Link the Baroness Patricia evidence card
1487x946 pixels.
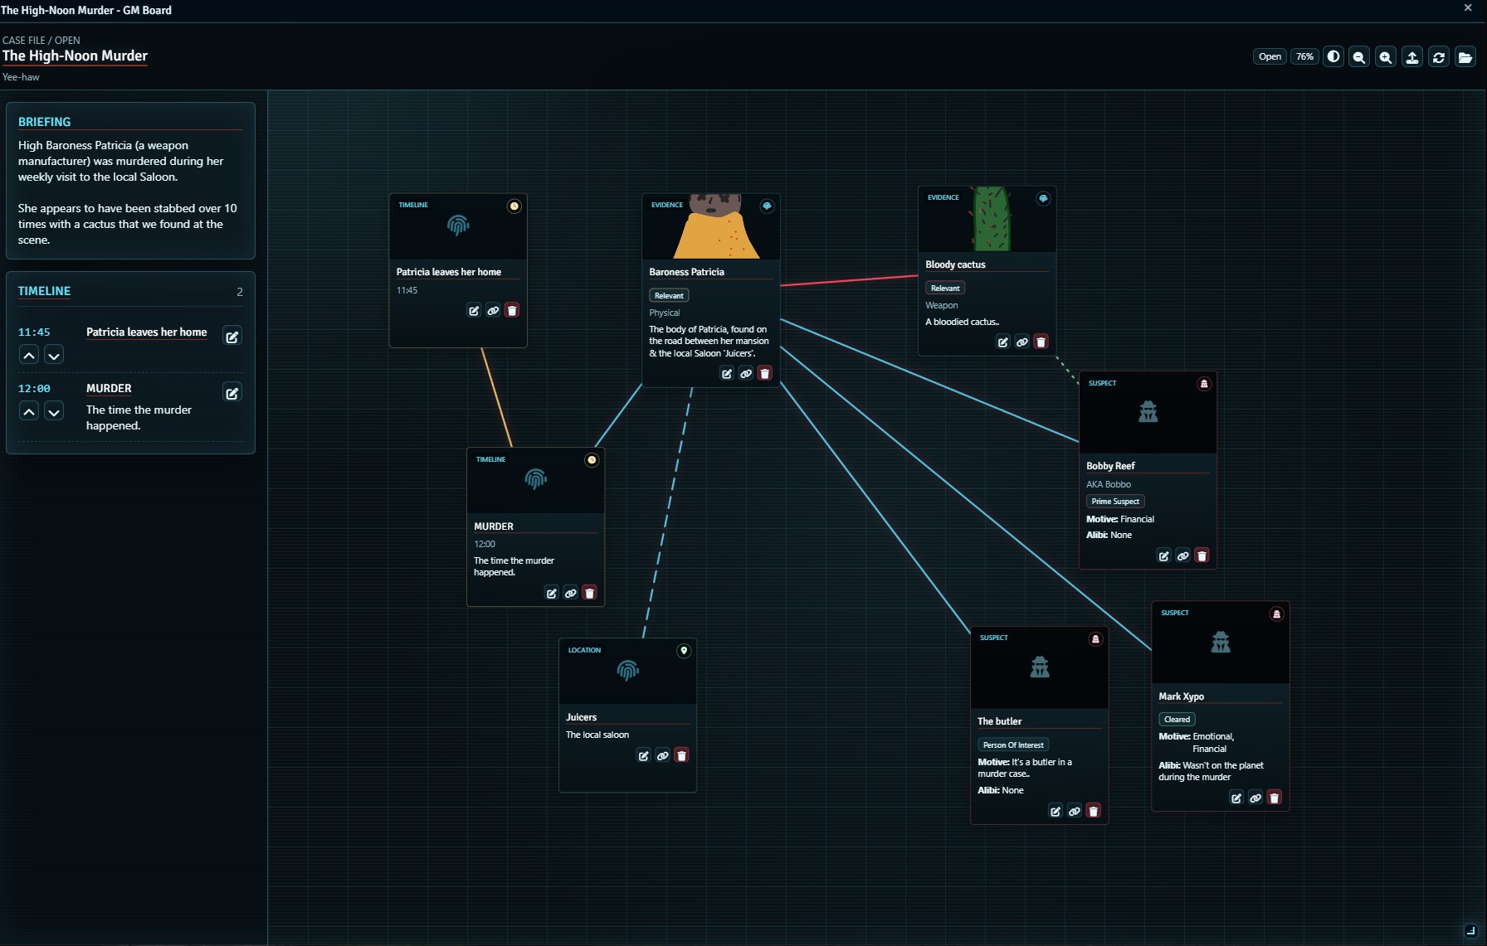click(x=746, y=373)
